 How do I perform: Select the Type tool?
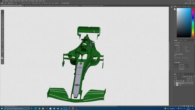[2, 45]
